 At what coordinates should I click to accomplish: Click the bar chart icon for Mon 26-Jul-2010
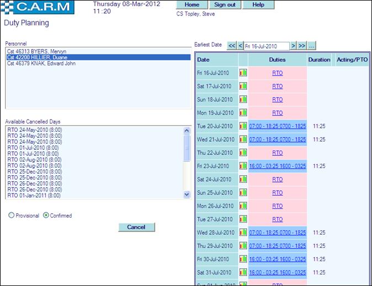tap(243, 206)
